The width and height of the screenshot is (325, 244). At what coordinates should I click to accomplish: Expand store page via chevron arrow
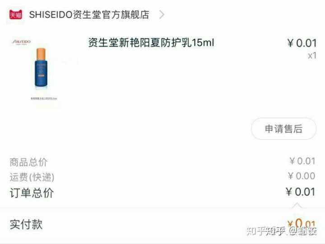tap(162, 15)
